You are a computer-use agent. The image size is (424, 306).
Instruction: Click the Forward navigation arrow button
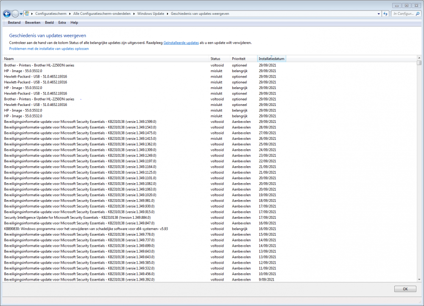coord(15,14)
